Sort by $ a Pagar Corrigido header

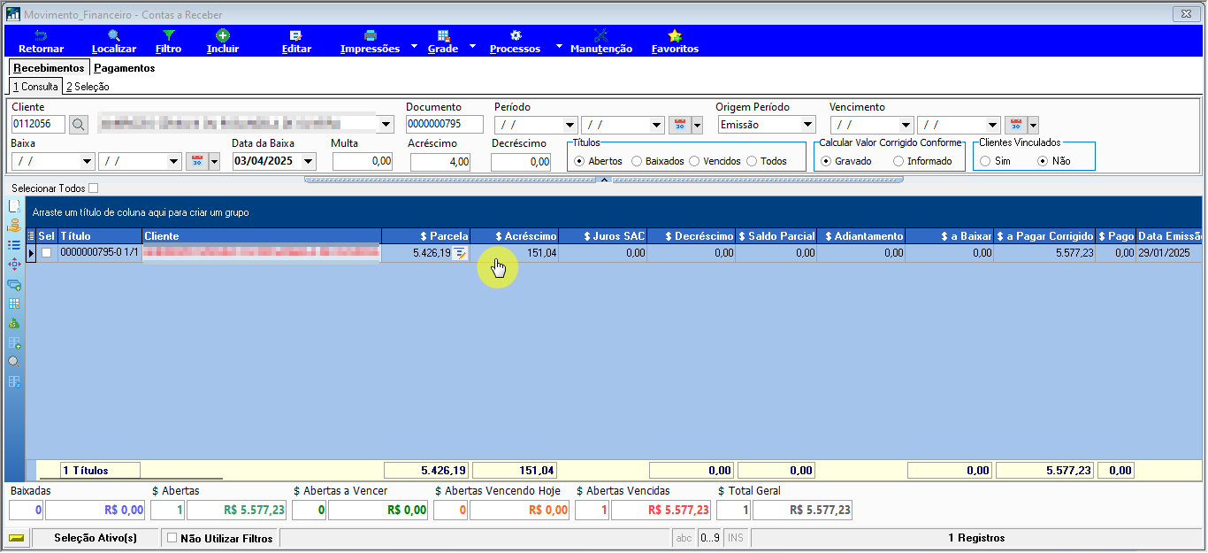1044,236
